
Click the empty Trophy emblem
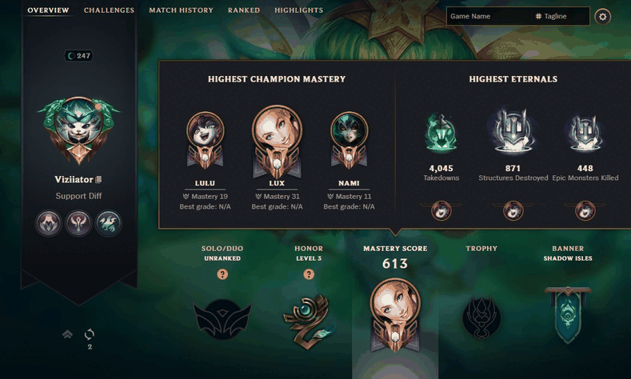click(481, 317)
